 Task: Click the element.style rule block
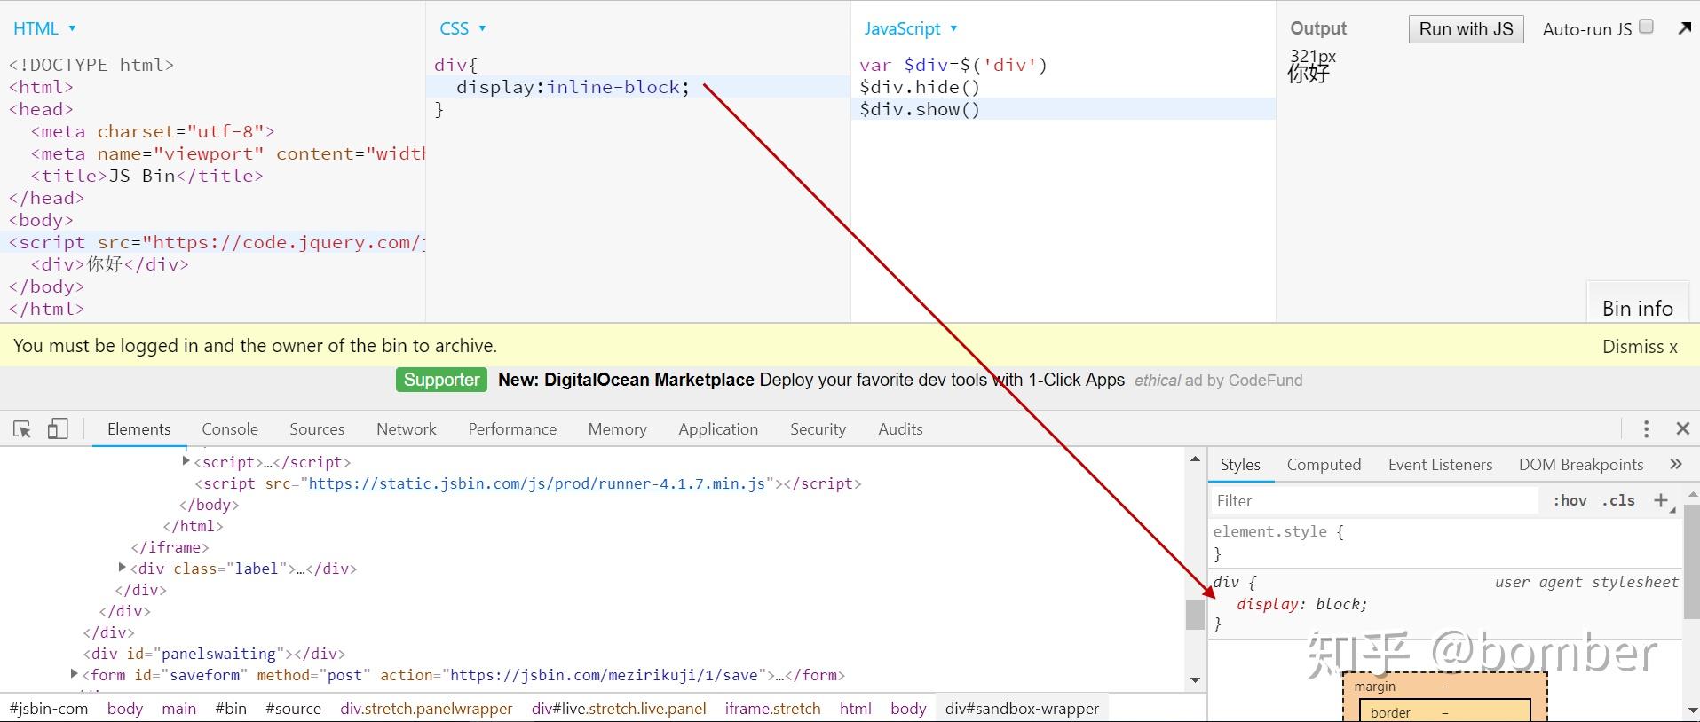tap(1445, 543)
